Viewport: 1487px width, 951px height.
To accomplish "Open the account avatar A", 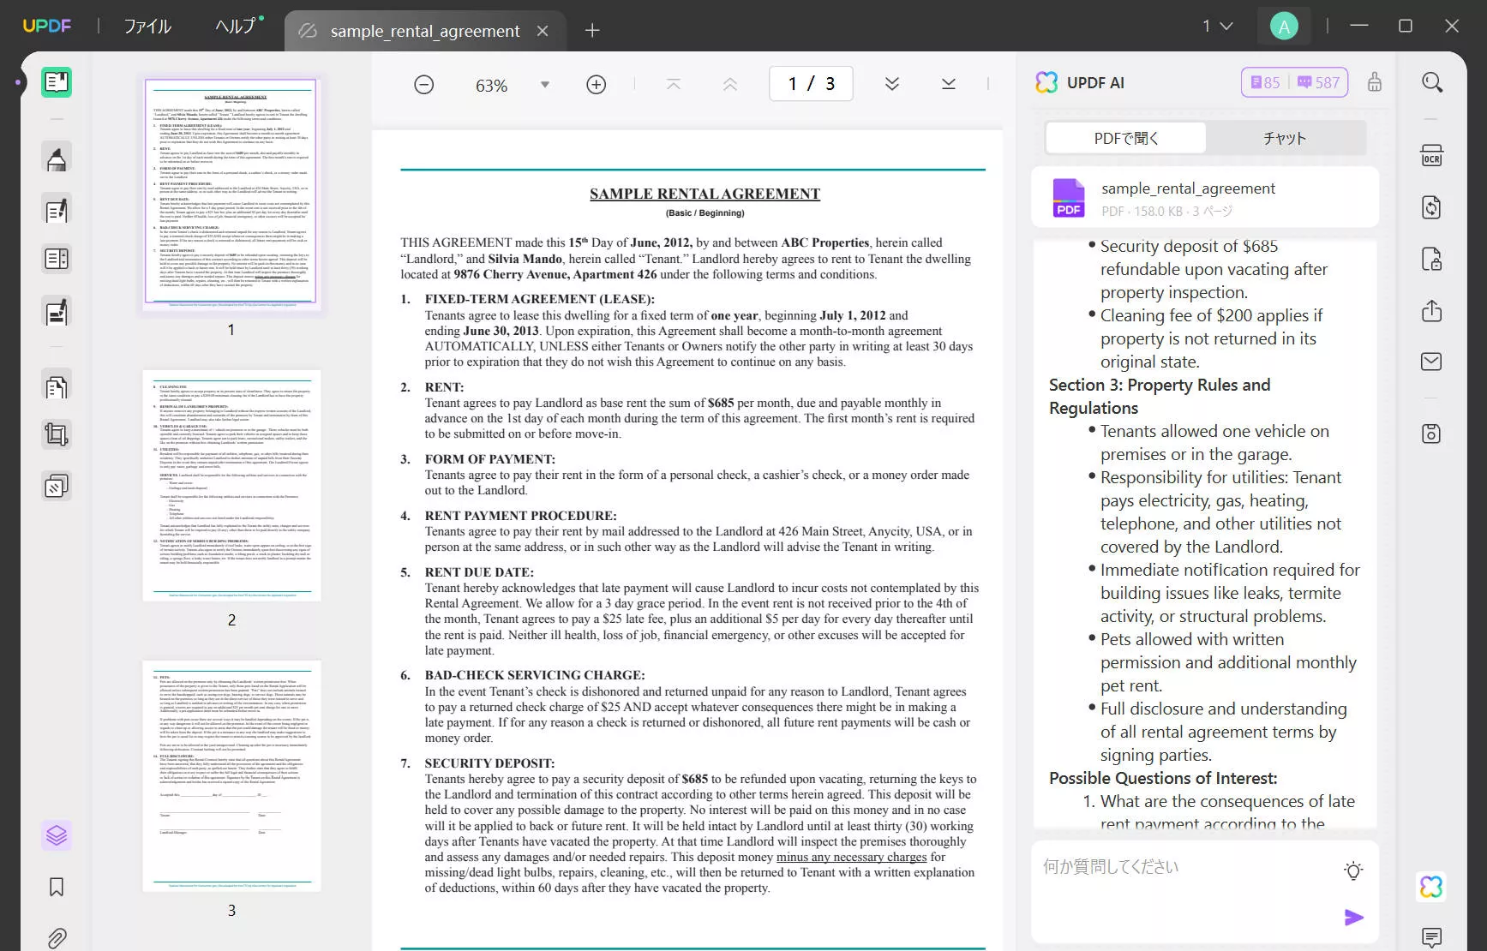I will 1284,27.
